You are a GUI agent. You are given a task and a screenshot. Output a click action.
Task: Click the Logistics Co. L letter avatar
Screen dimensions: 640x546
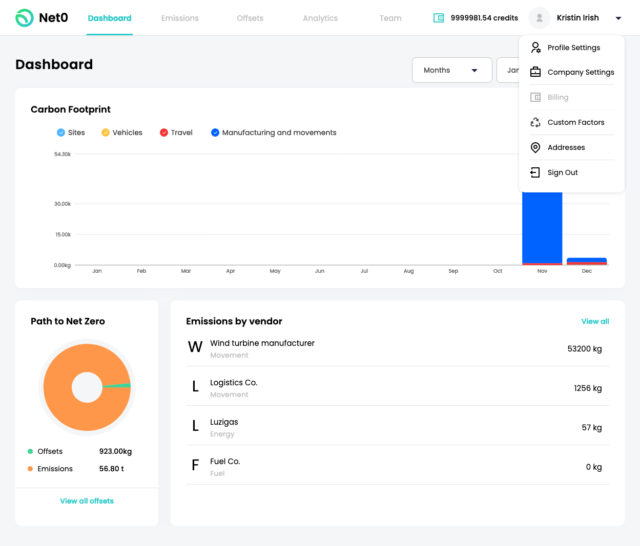click(x=195, y=387)
